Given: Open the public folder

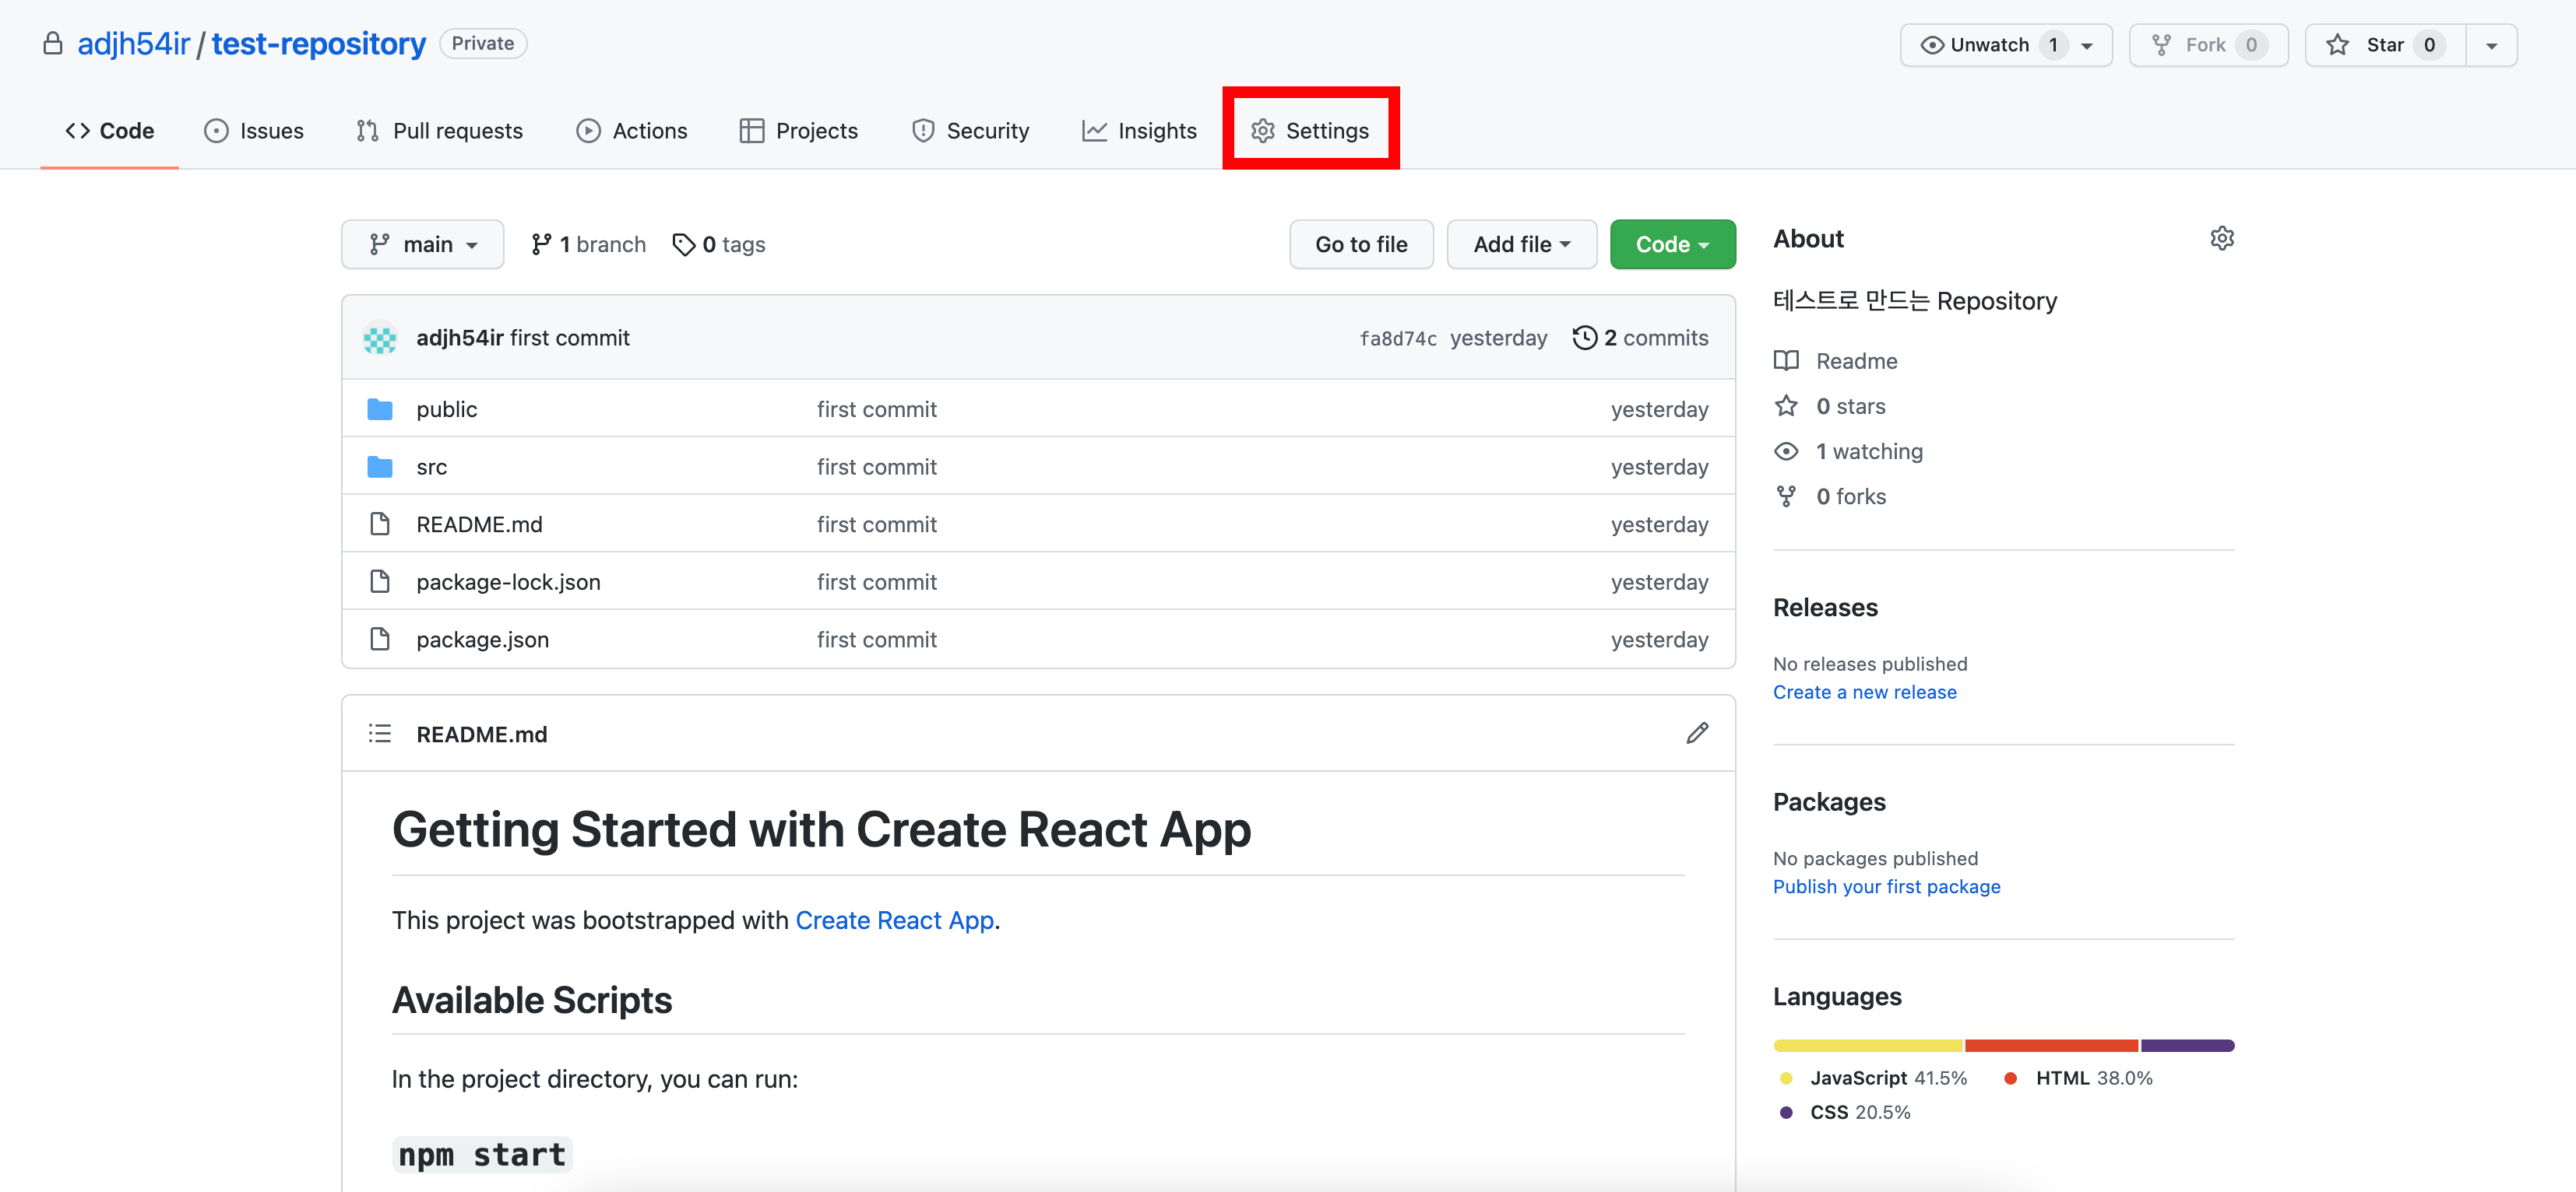Looking at the screenshot, I should tap(446, 408).
